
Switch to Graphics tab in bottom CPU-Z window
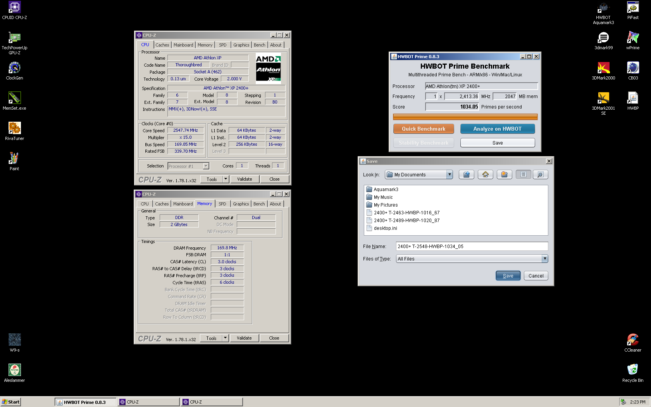pyautogui.click(x=241, y=204)
